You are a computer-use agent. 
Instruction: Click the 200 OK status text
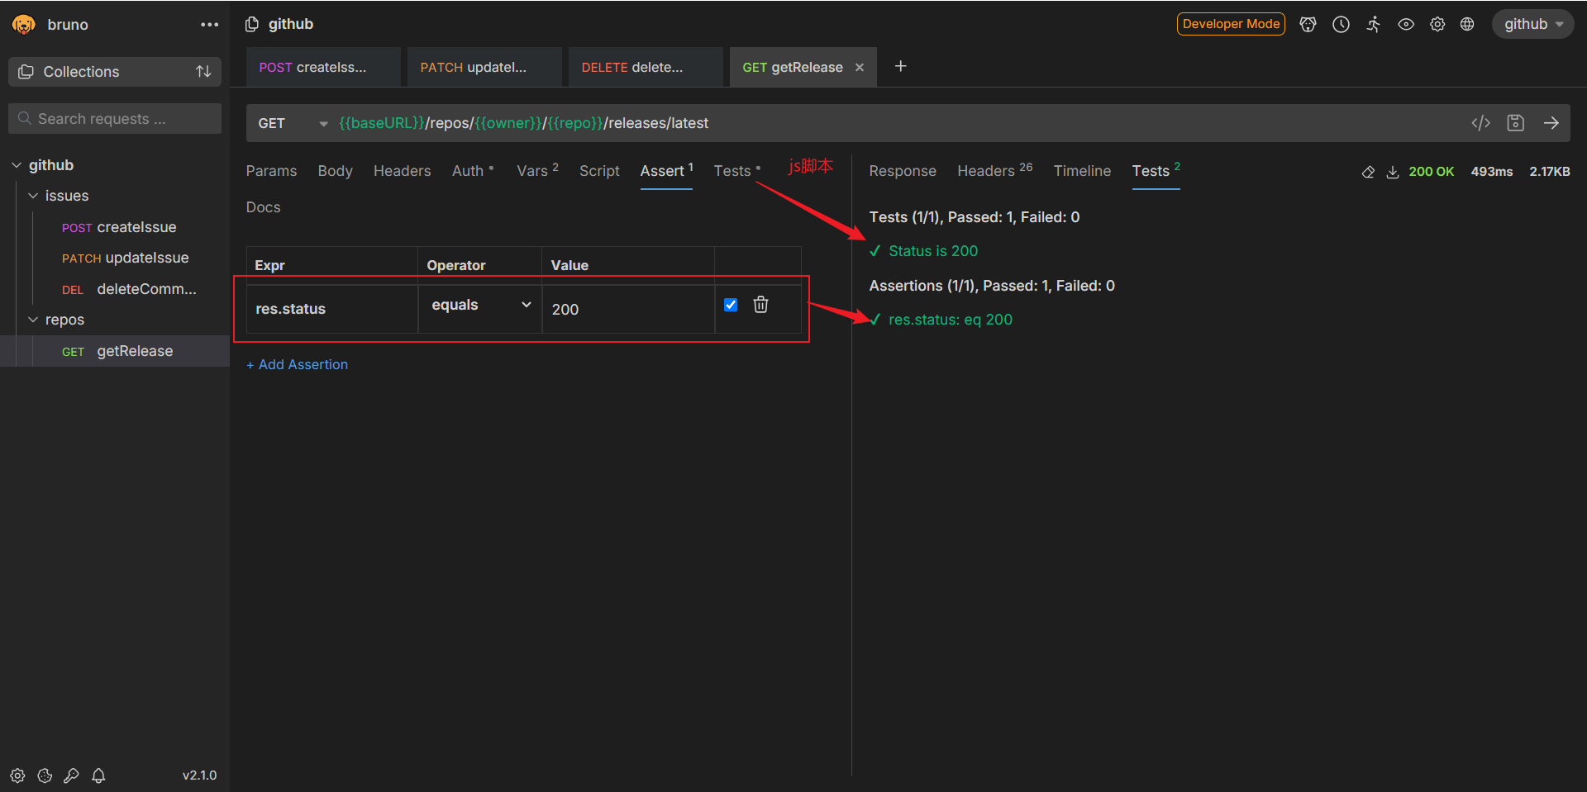click(1431, 172)
